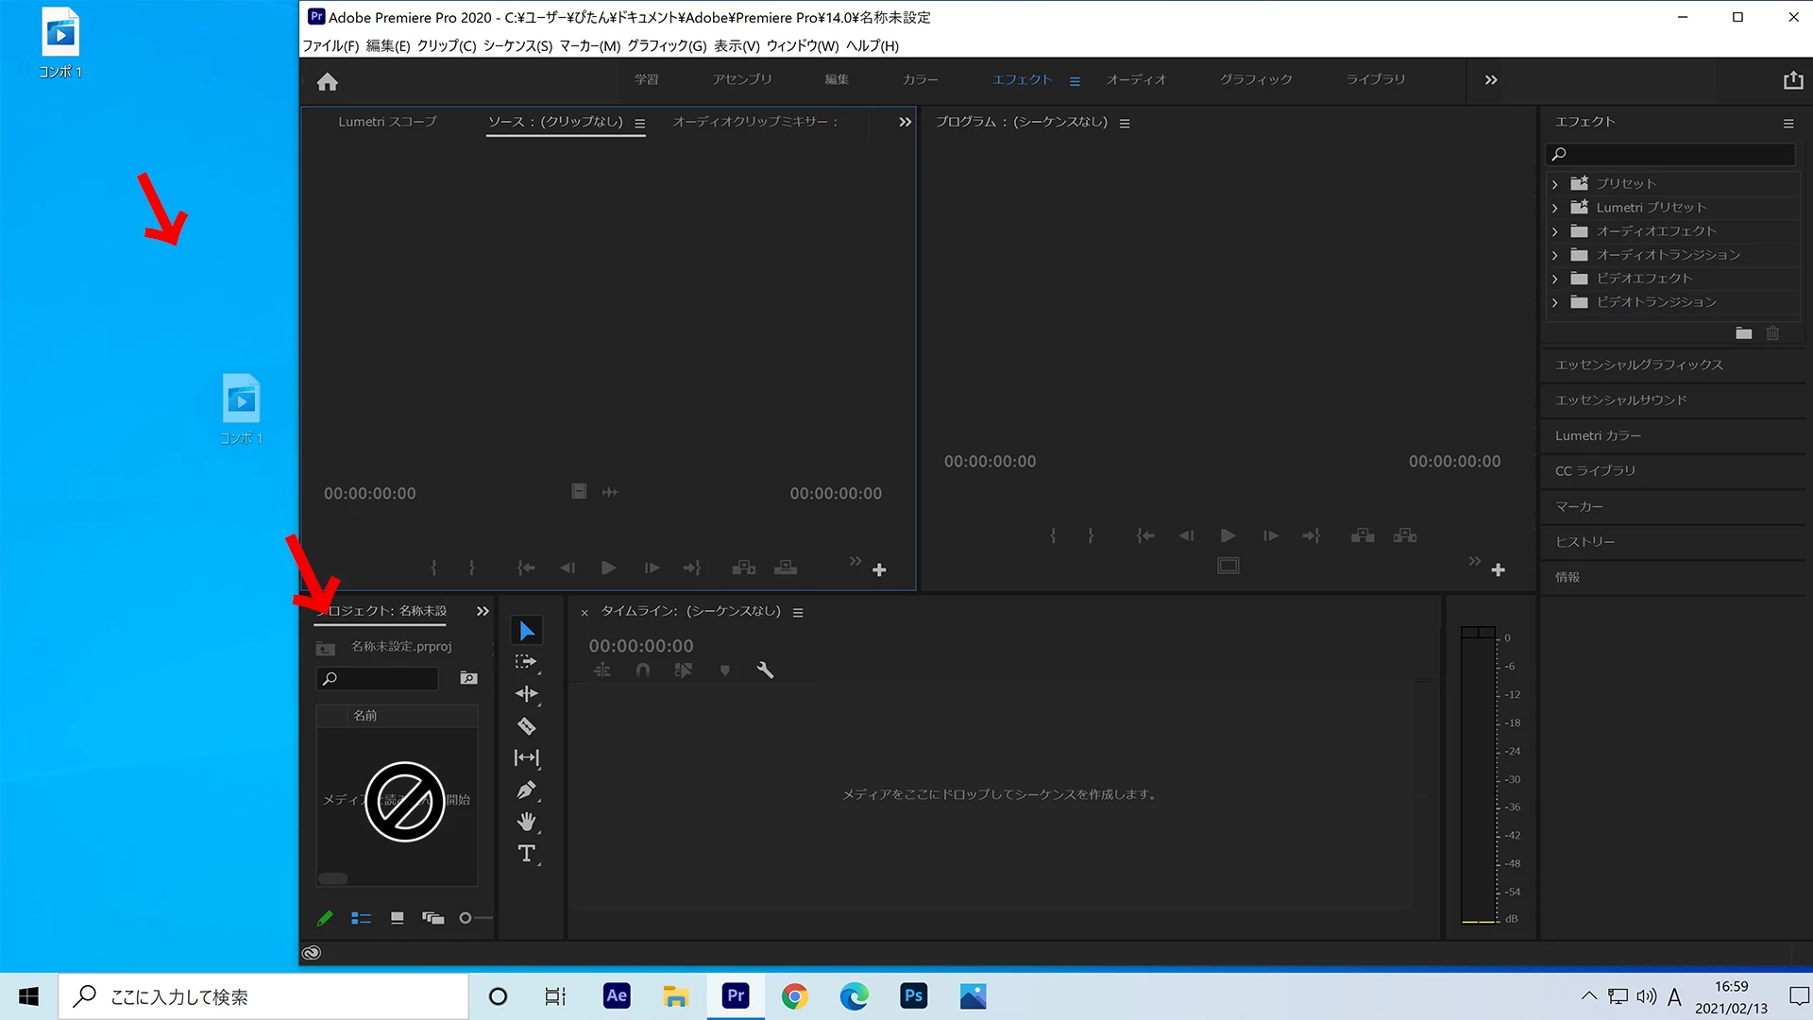Open the エッセンシャルグラフィックス panel
This screenshot has height=1020, width=1813.
(1639, 365)
